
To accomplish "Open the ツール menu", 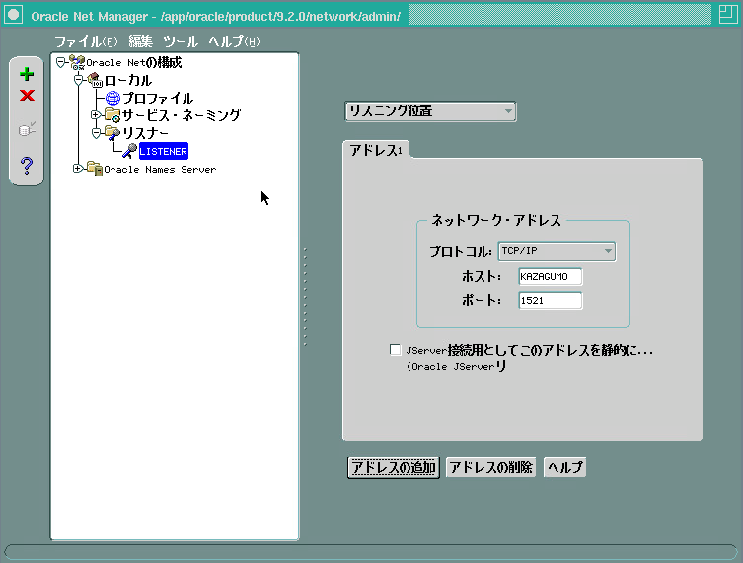I will [x=181, y=41].
